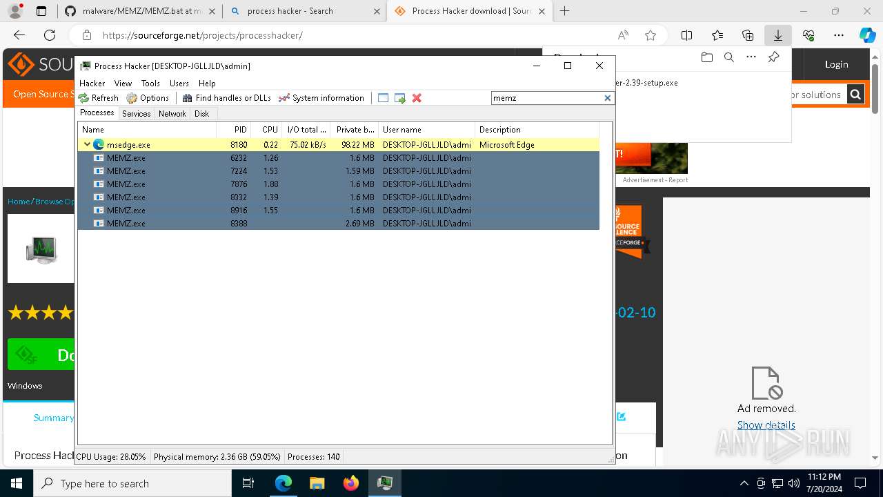
Task: Open the Windows Start menu
Action: (x=17, y=483)
